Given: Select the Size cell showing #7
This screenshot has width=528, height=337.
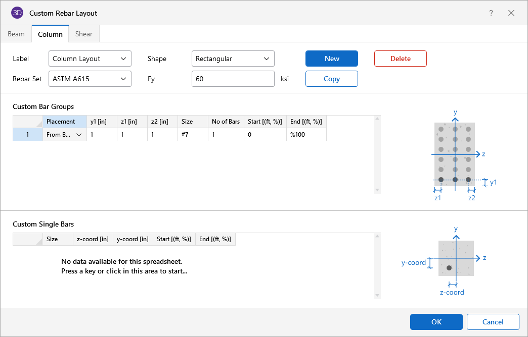Looking at the screenshot, I should point(193,135).
